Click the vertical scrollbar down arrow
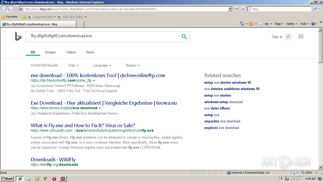 tap(320, 167)
